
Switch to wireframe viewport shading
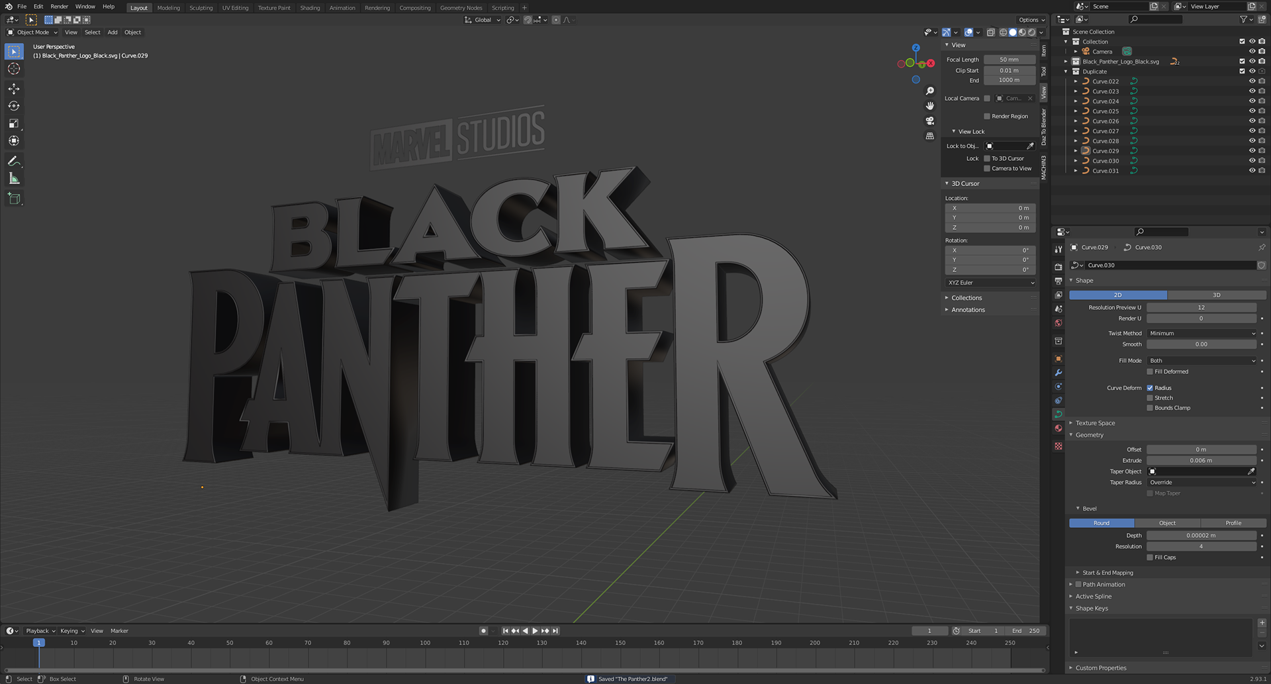pos(1003,32)
